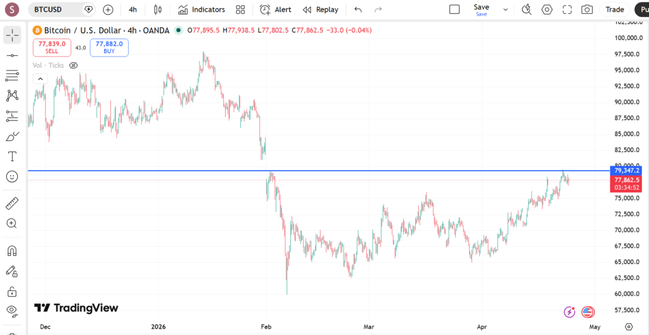Toggle magnet mode for drawings
This screenshot has height=335, width=649.
point(12,251)
